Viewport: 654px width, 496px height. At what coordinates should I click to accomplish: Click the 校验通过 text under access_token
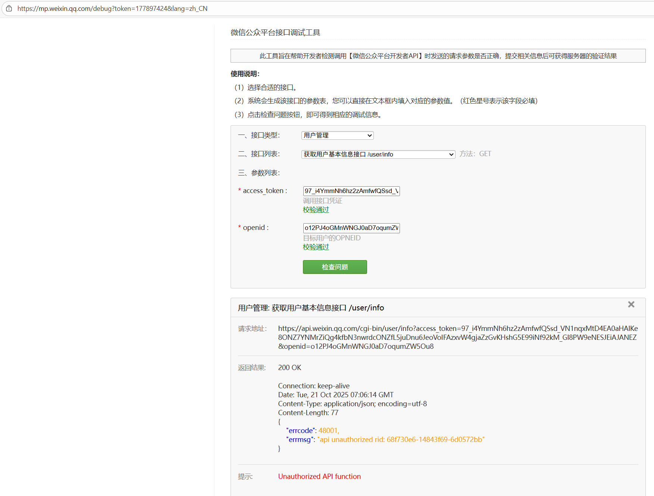click(x=316, y=210)
